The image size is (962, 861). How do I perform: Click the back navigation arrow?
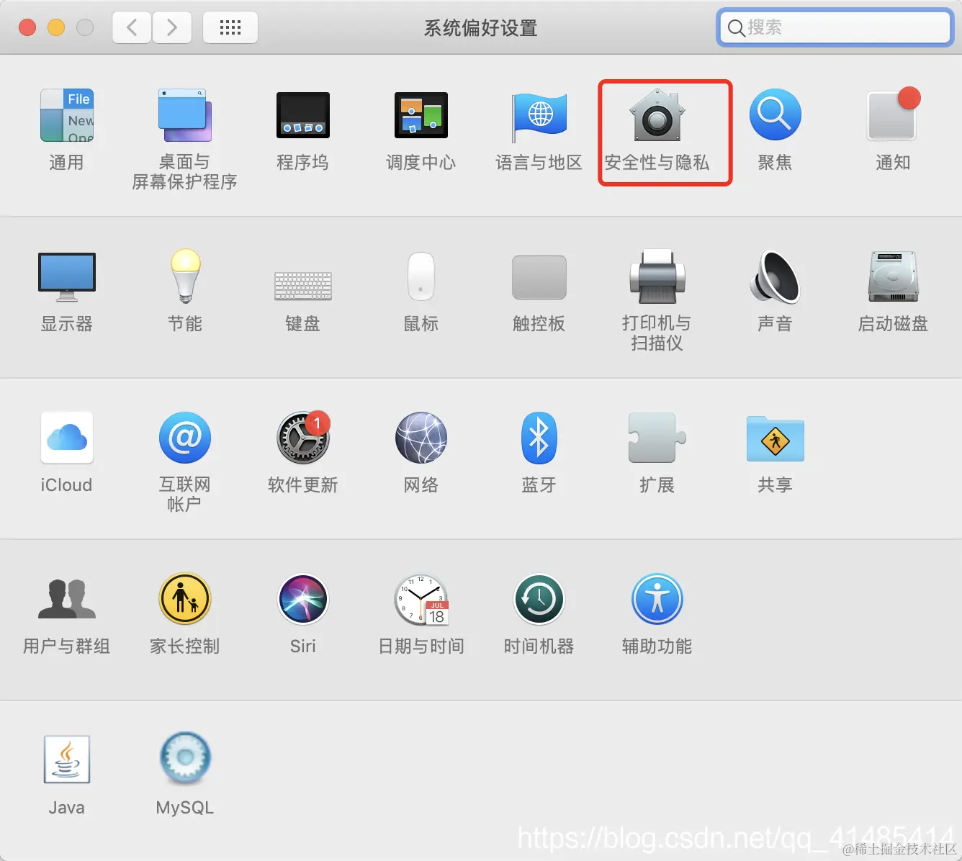tap(131, 27)
